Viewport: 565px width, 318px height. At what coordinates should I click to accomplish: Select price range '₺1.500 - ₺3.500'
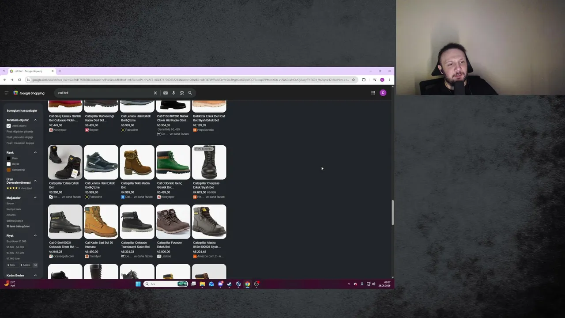pos(15,247)
